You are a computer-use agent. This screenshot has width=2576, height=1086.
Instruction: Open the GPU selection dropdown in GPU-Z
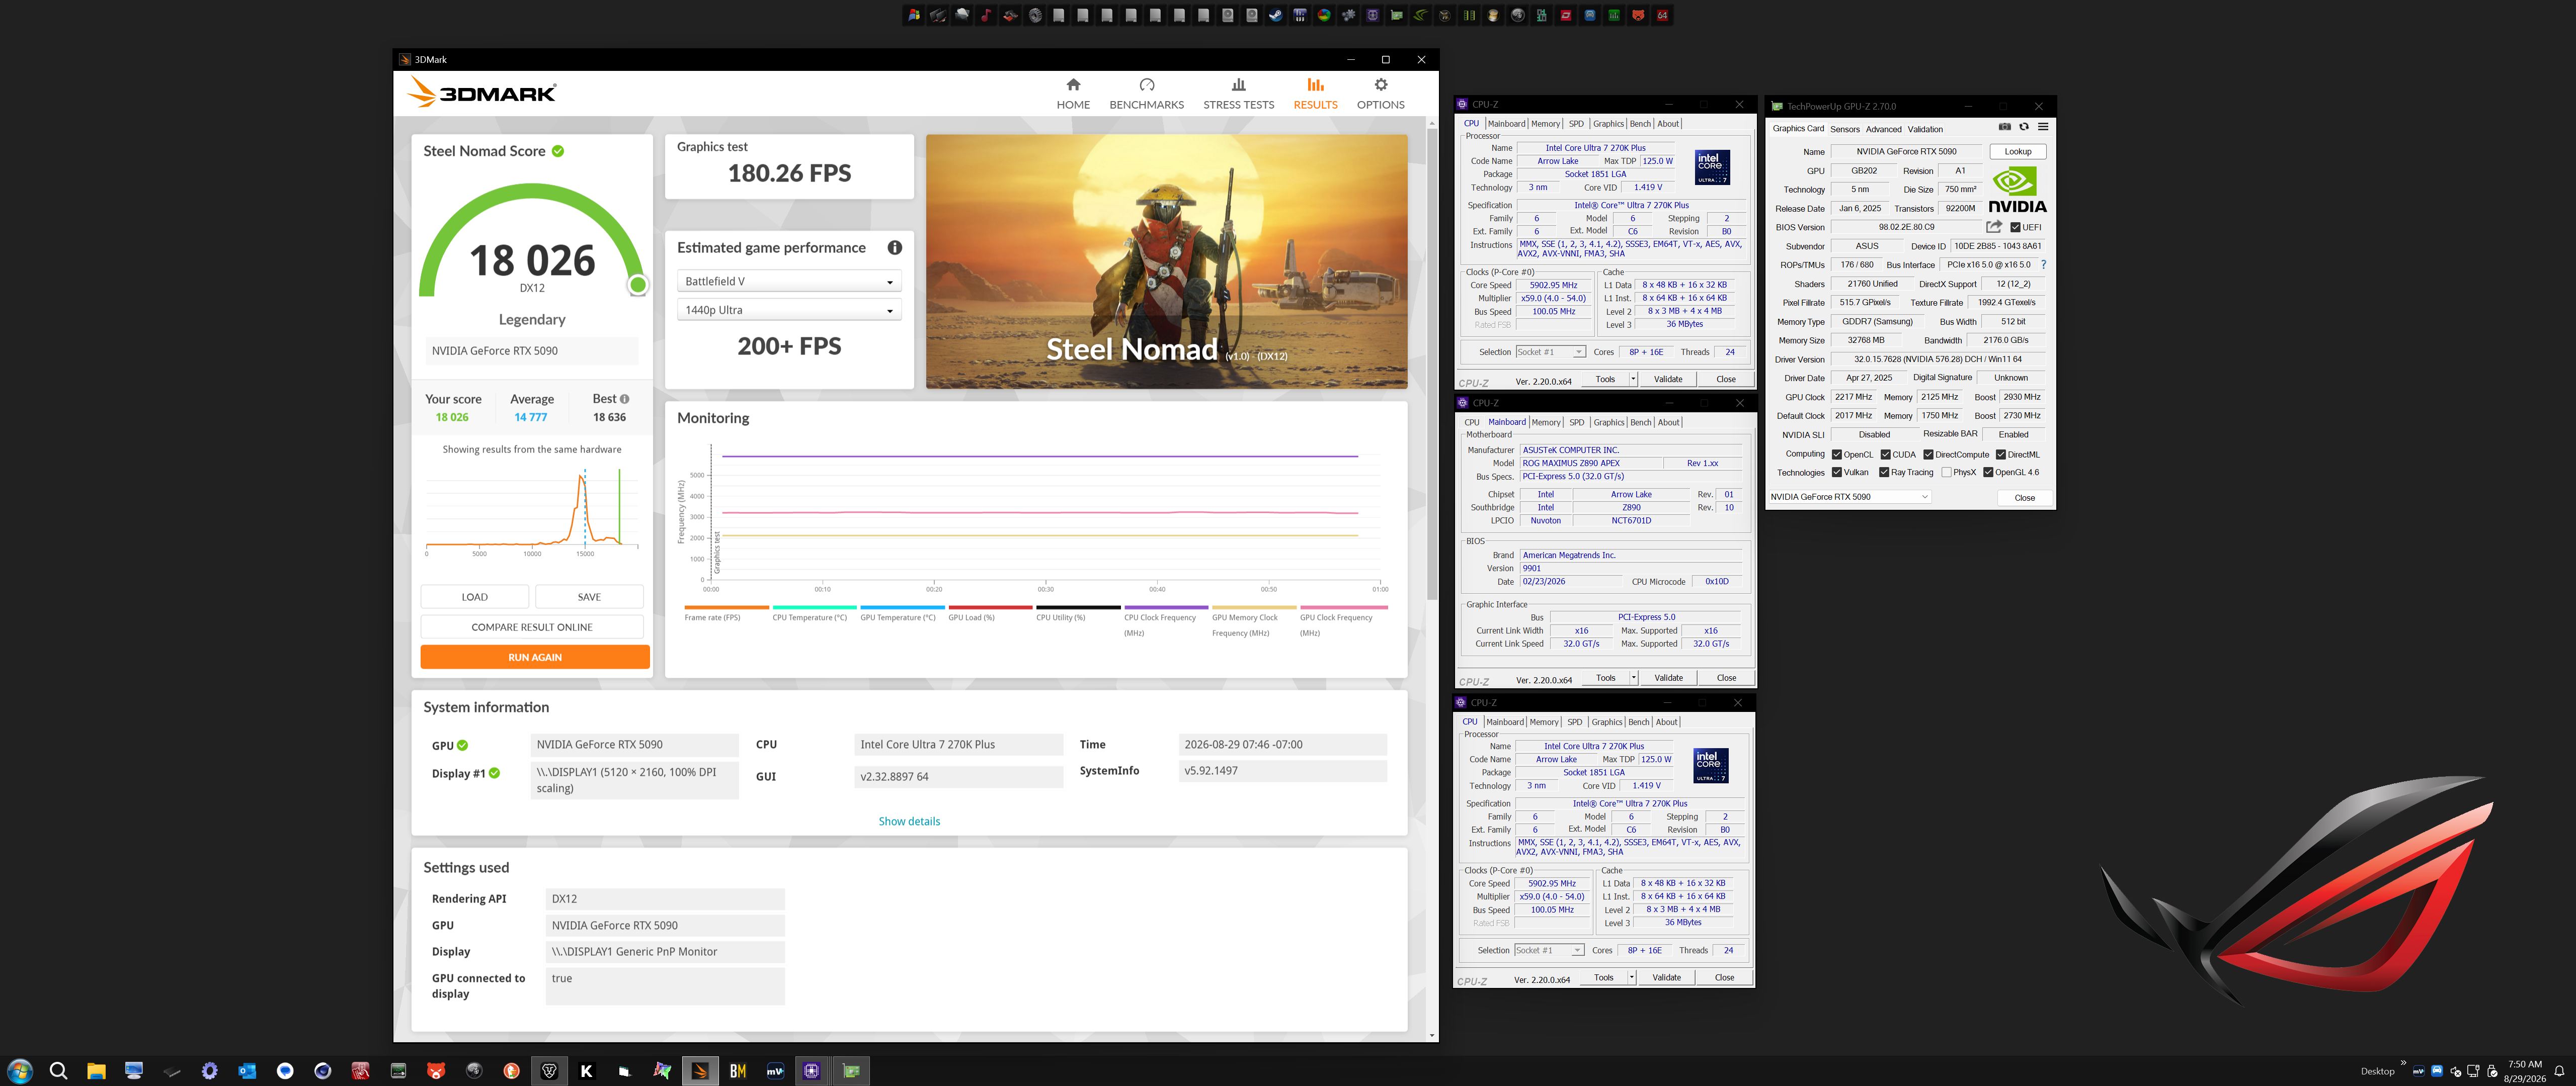[1849, 497]
